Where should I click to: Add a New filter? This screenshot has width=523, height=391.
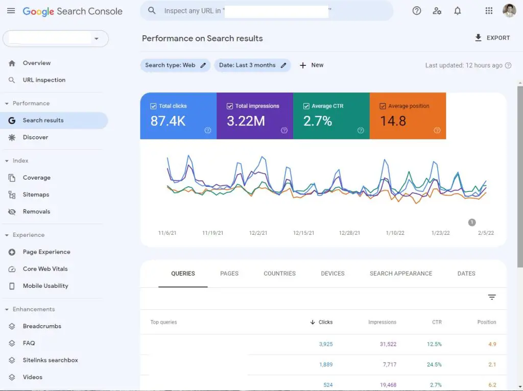click(312, 65)
